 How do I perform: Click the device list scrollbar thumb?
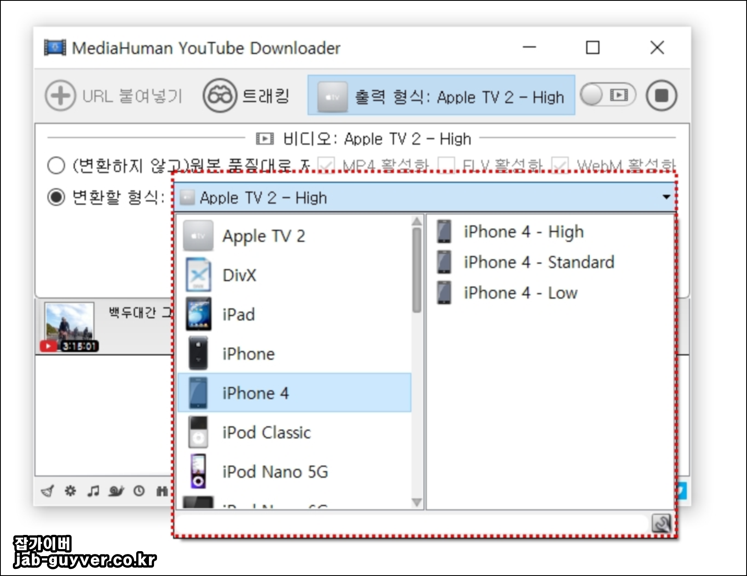click(x=417, y=270)
